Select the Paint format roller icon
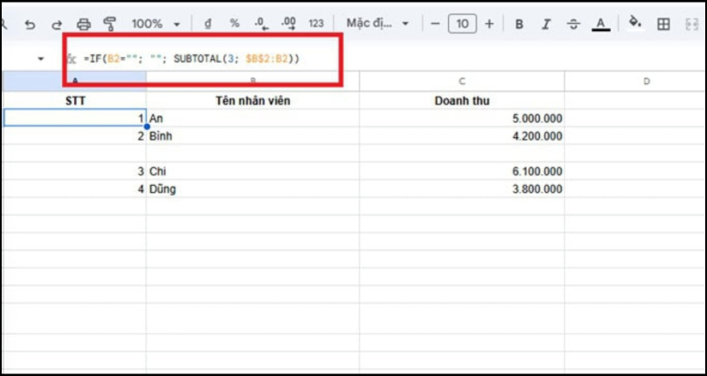 110,24
